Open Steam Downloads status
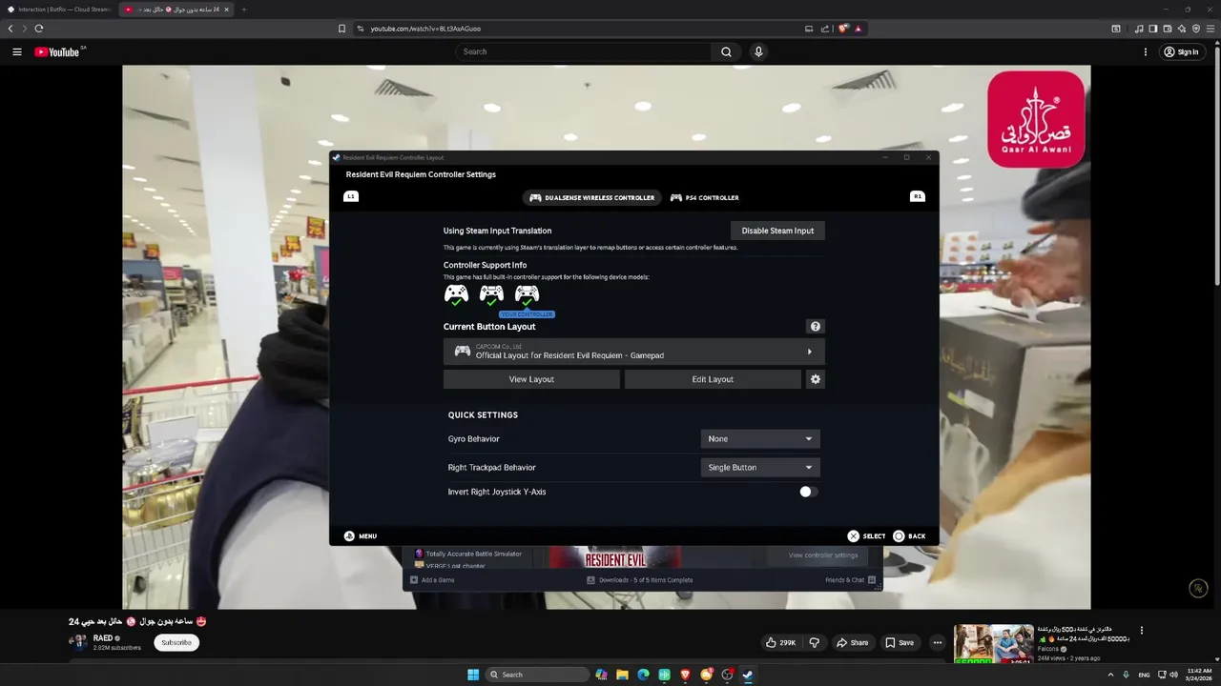Viewport: 1221px width, 686px height. point(640,580)
